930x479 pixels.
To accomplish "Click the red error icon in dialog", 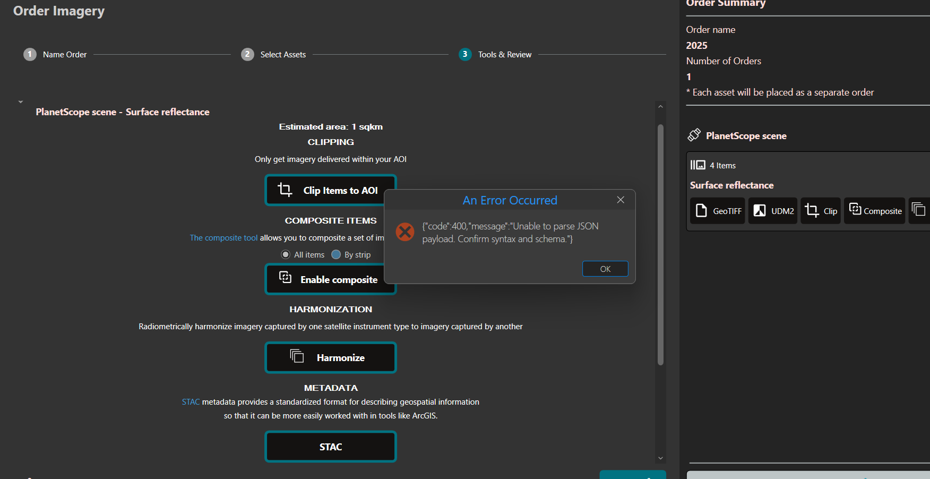I will pyautogui.click(x=405, y=232).
